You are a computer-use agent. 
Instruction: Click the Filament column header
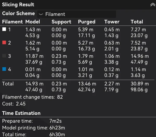coord(13,22)
